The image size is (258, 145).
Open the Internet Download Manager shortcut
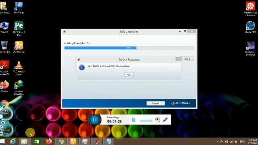click(x=19, y=87)
